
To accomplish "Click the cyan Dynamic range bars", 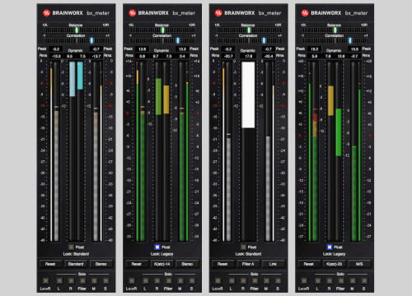I will pos(76,79).
